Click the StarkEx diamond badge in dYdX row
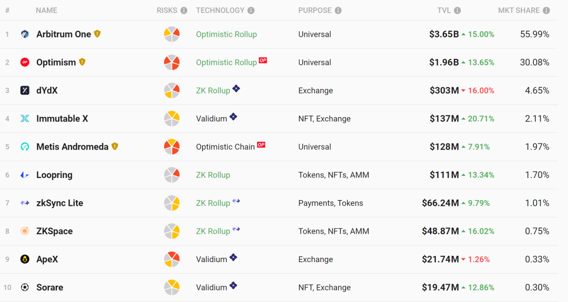Viewport: 568px width, 302px height. pyautogui.click(x=236, y=88)
